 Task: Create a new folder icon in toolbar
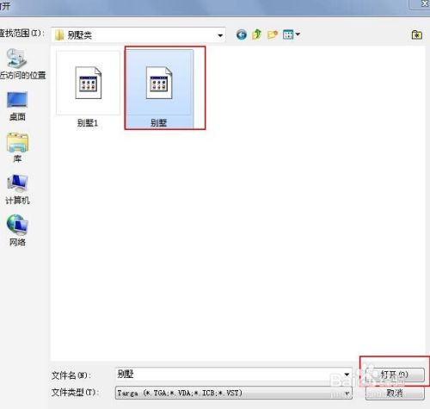(273, 34)
